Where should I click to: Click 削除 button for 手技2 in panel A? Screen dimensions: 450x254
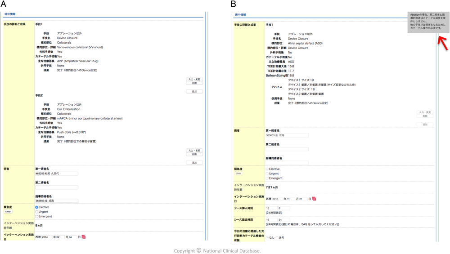[194, 154]
